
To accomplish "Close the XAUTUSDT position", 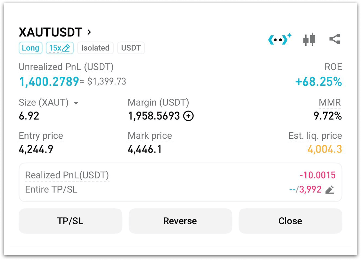I will pyautogui.click(x=290, y=221).
